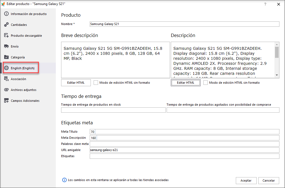Click the Meta Título character counter 70
285x188 pixels.
tap(92, 132)
